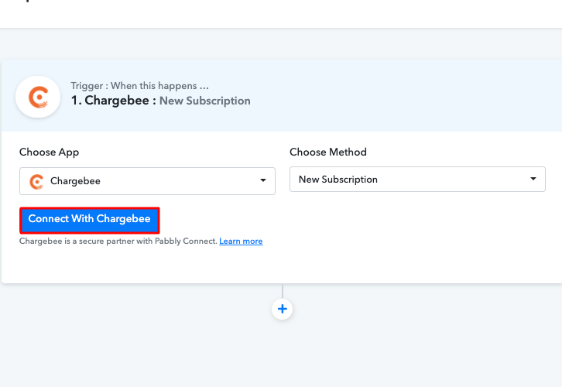This screenshot has height=387, width=562.
Task: Click the Connect With Chargebee button
Action: click(90, 220)
